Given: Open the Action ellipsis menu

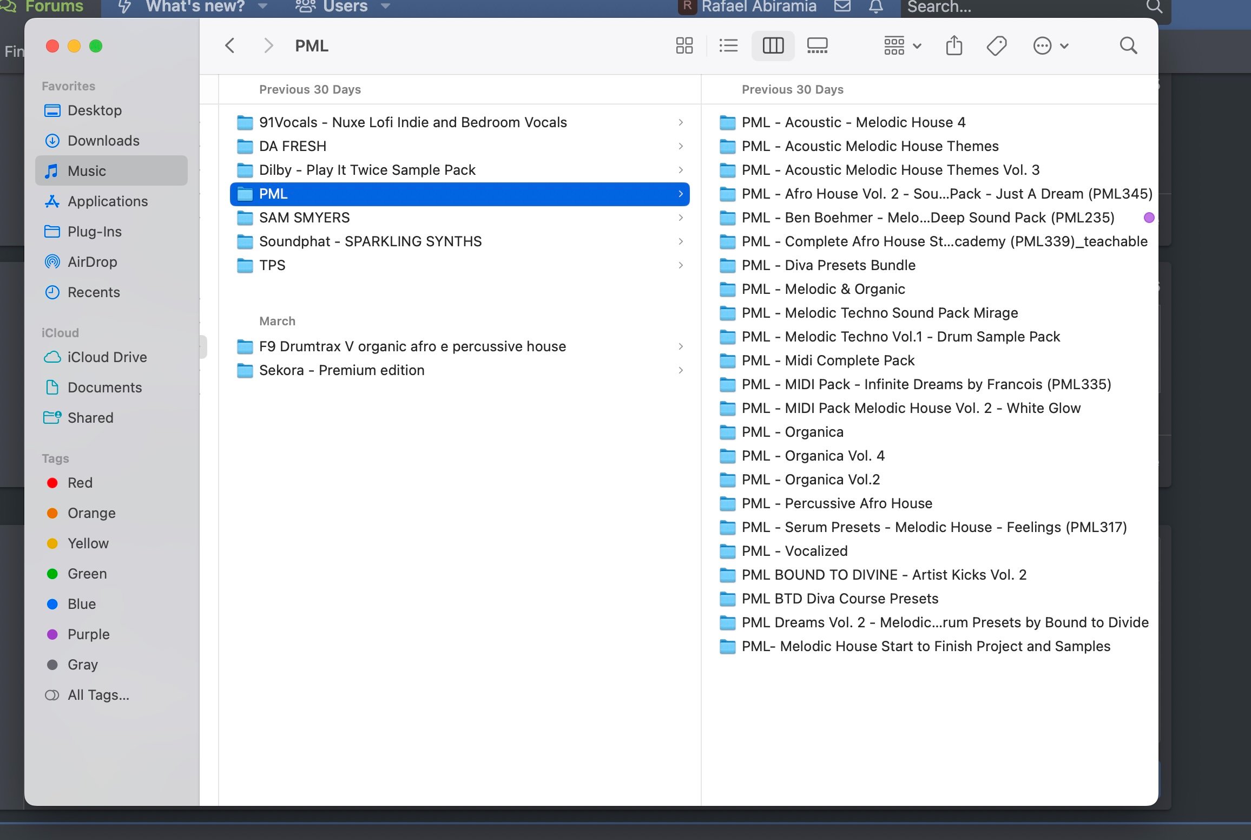Looking at the screenshot, I should pos(1050,45).
